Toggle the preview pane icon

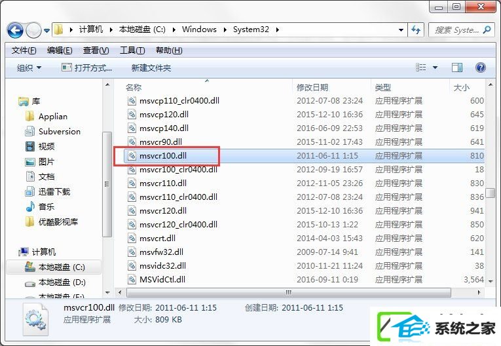(x=457, y=67)
